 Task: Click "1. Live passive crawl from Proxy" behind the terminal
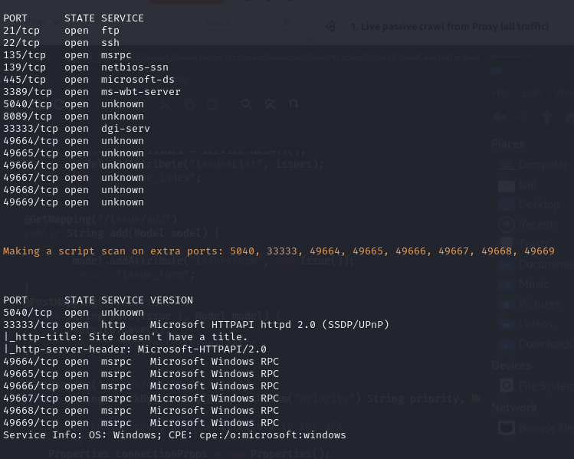tap(450, 27)
